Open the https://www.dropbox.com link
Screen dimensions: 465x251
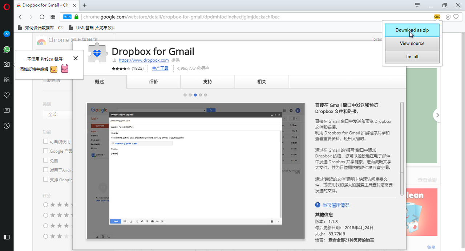point(144,60)
